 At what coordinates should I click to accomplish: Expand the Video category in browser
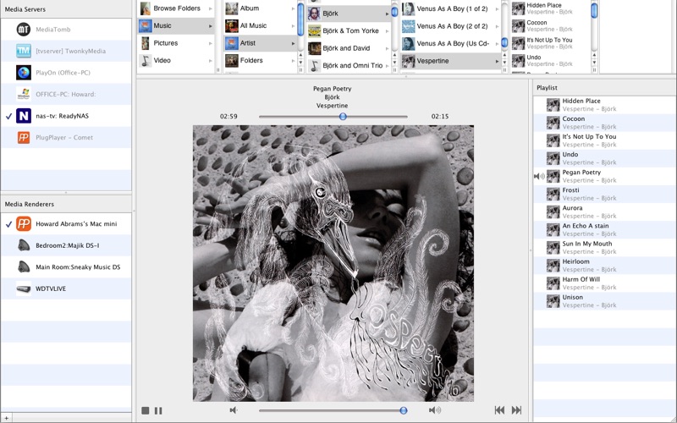[x=162, y=61]
